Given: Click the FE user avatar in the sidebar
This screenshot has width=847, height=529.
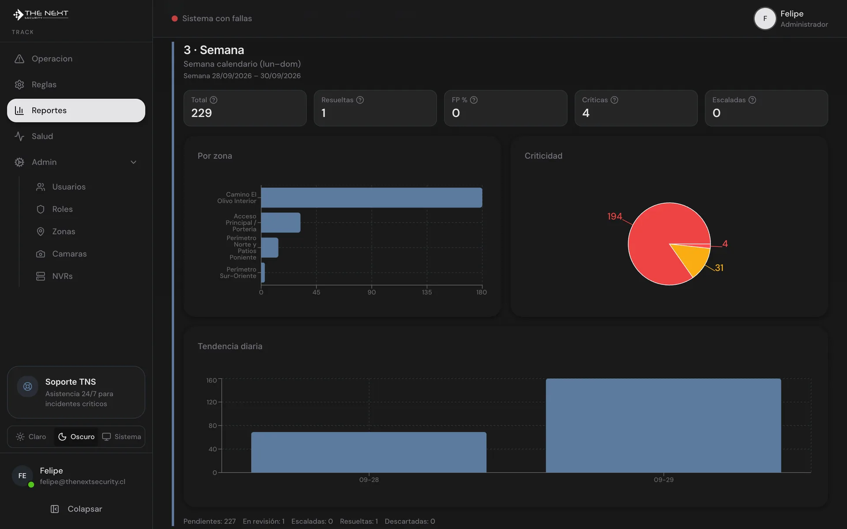Looking at the screenshot, I should point(22,476).
